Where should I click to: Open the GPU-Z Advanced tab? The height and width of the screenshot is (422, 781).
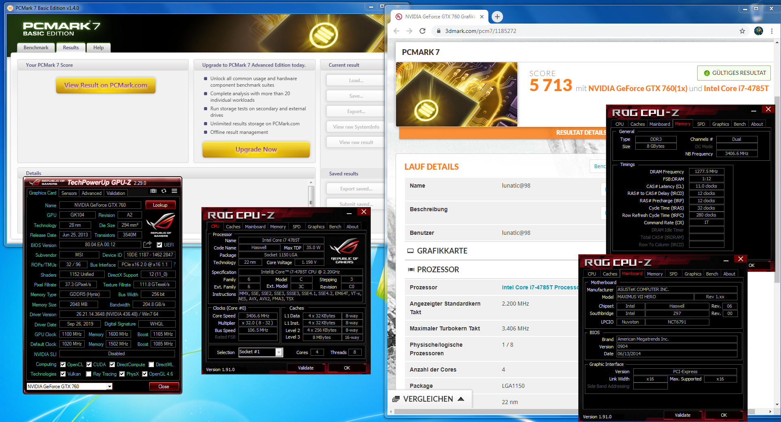pos(92,193)
